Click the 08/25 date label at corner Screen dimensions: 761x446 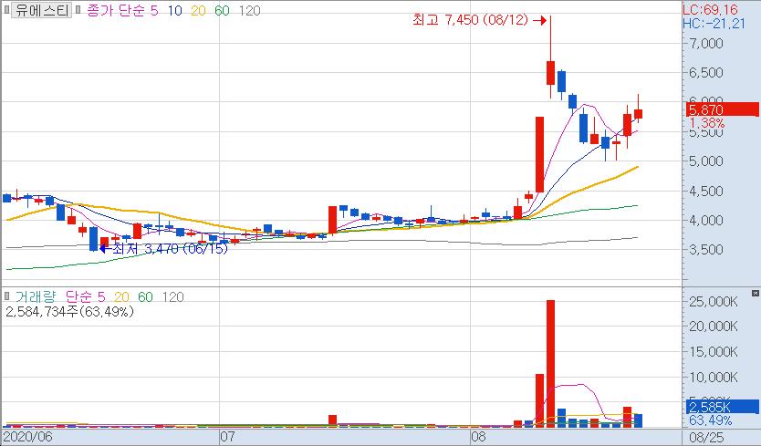706,437
